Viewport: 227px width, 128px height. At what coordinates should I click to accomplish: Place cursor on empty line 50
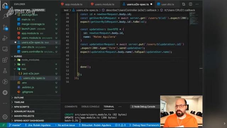coord(130,59)
